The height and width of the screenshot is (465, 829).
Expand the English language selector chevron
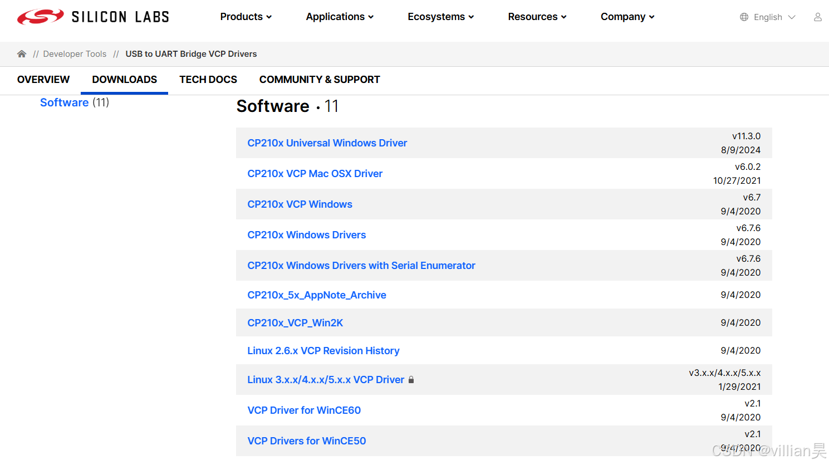pyautogui.click(x=791, y=17)
